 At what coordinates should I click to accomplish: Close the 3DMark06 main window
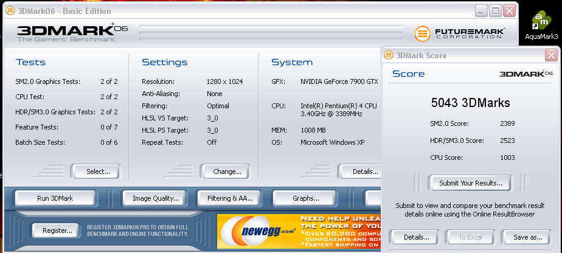pyautogui.click(x=509, y=11)
